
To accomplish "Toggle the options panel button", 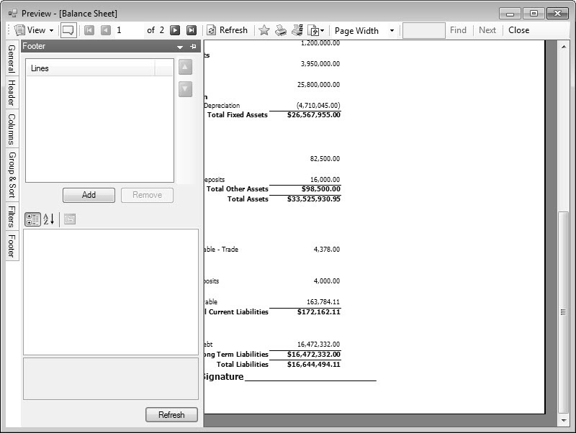I will pos(68,30).
